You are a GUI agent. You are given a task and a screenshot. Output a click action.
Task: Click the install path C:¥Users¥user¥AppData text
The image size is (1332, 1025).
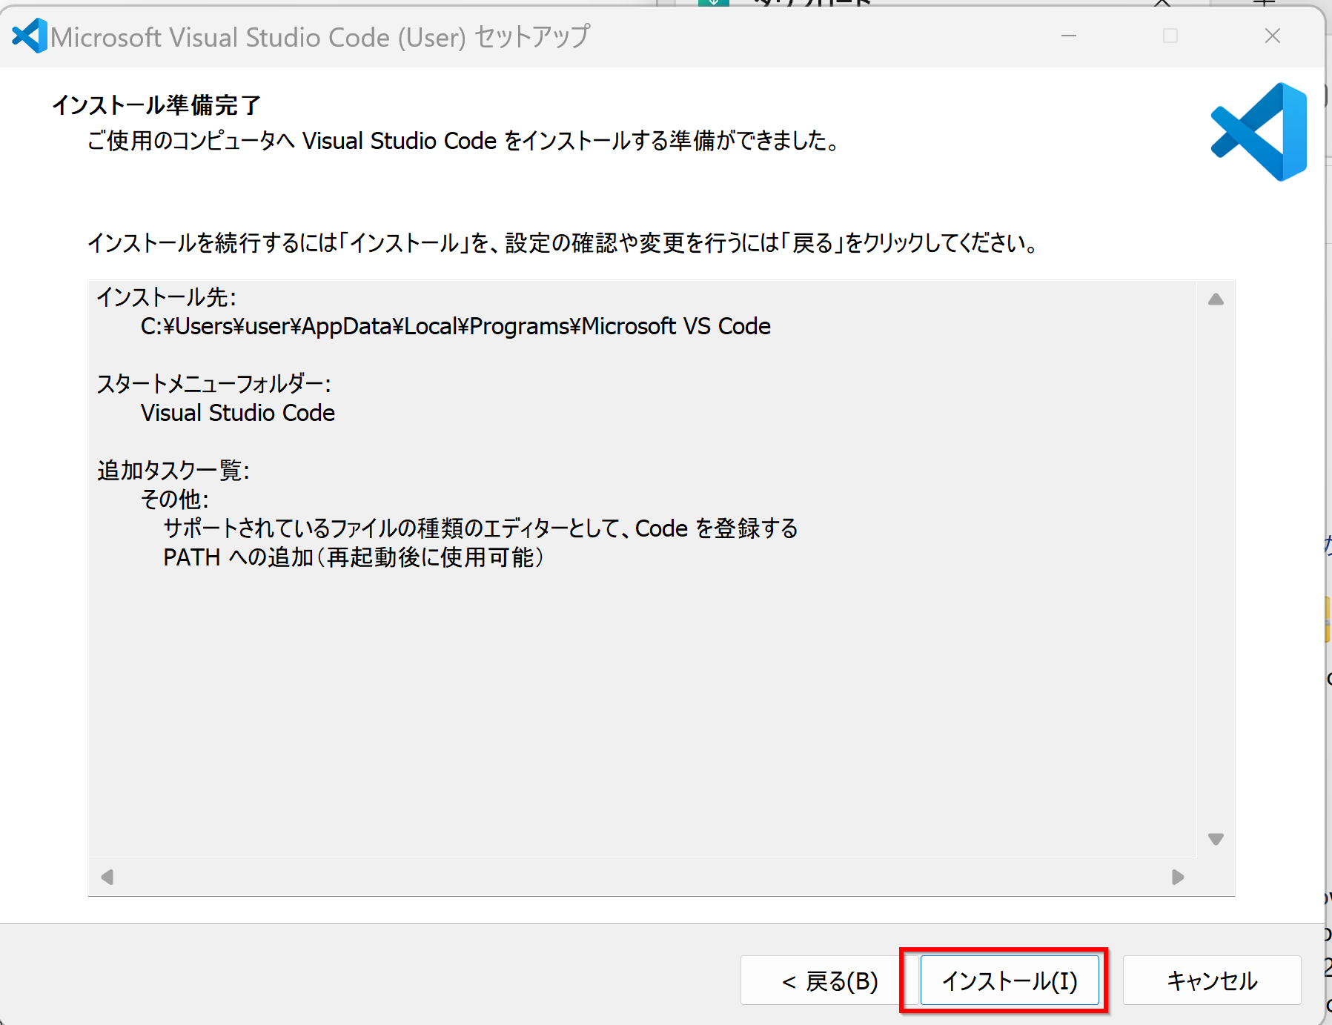click(456, 326)
